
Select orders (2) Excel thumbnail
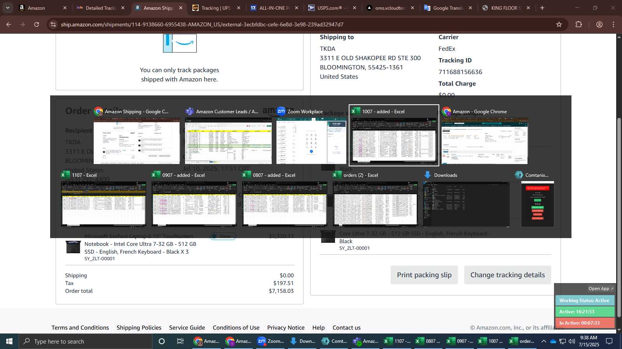coord(375,199)
